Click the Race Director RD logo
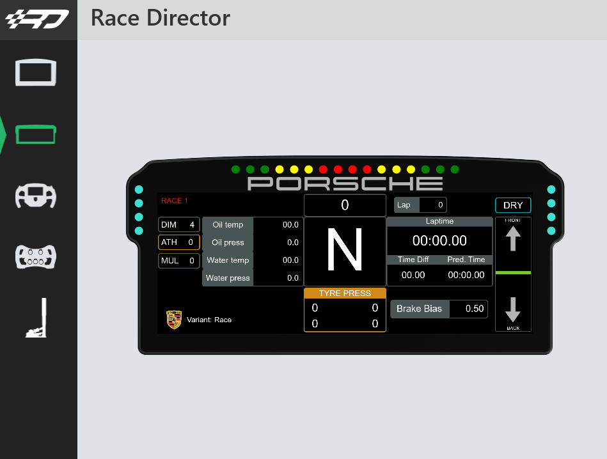Screen dimensions: 607x459 (x=37, y=19)
